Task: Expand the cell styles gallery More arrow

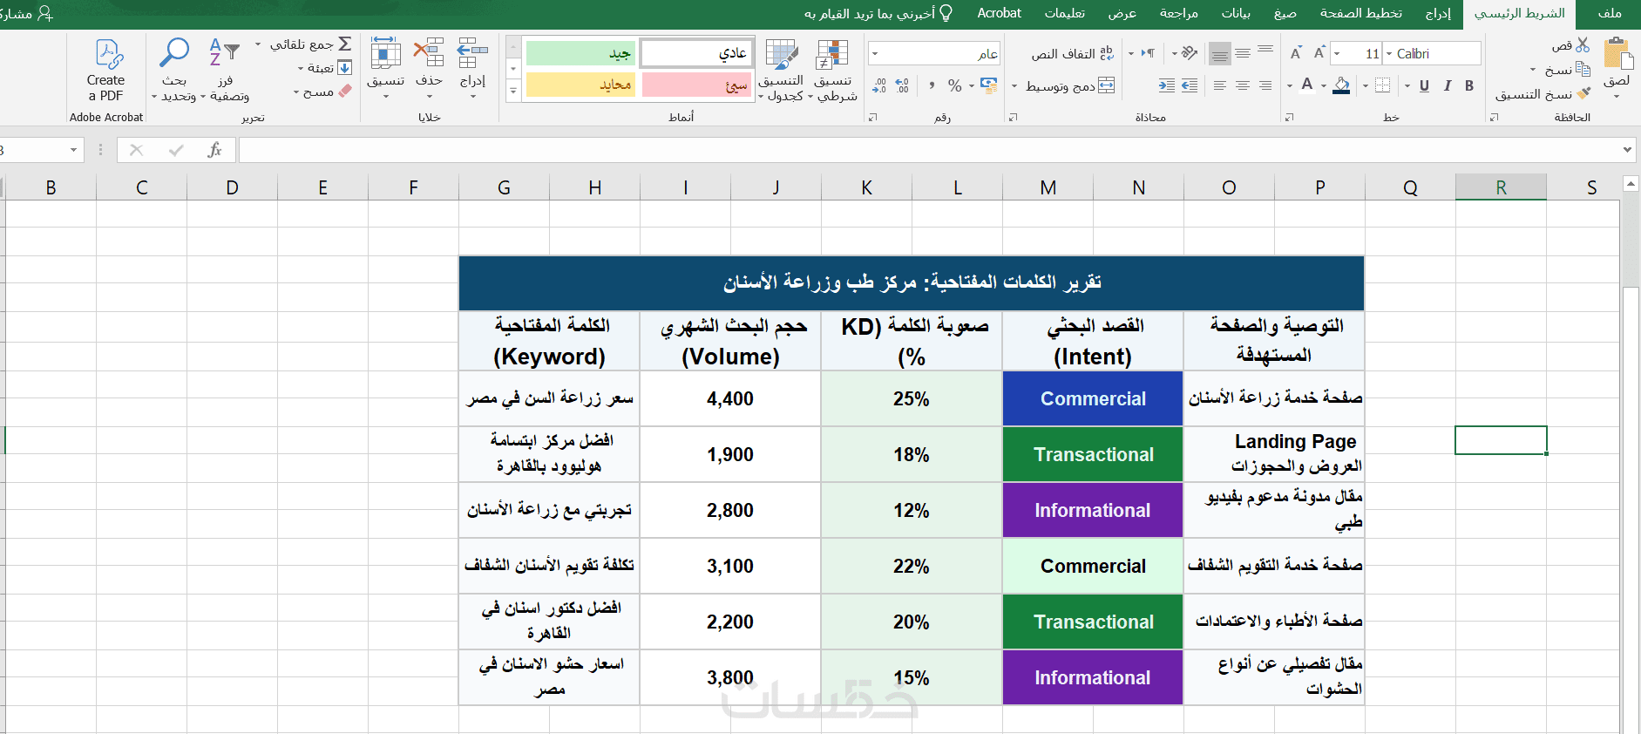Action: click(x=513, y=91)
